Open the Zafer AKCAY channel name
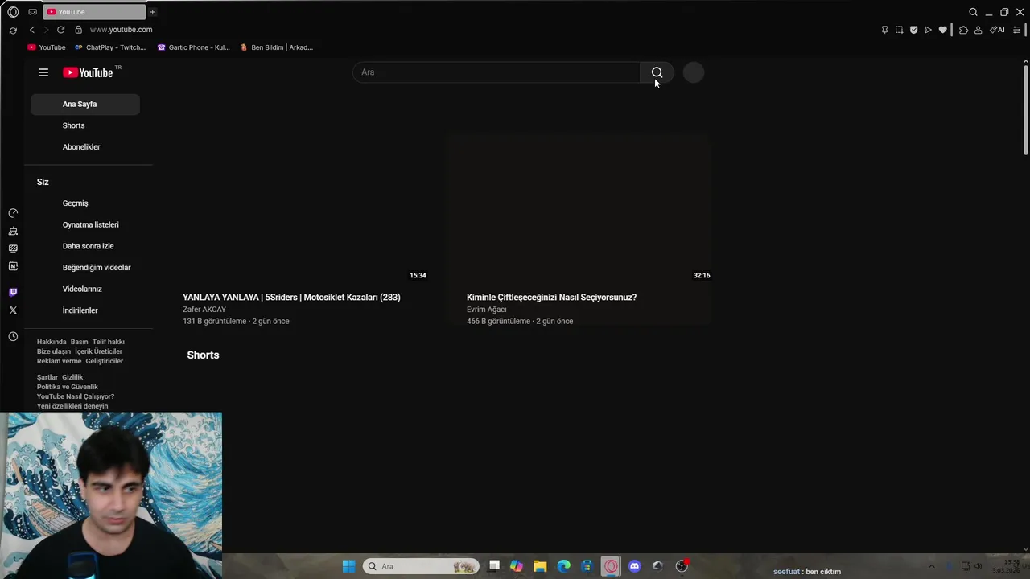 (x=204, y=310)
